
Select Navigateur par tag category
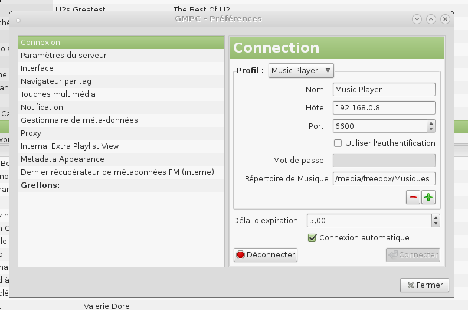click(56, 81)
